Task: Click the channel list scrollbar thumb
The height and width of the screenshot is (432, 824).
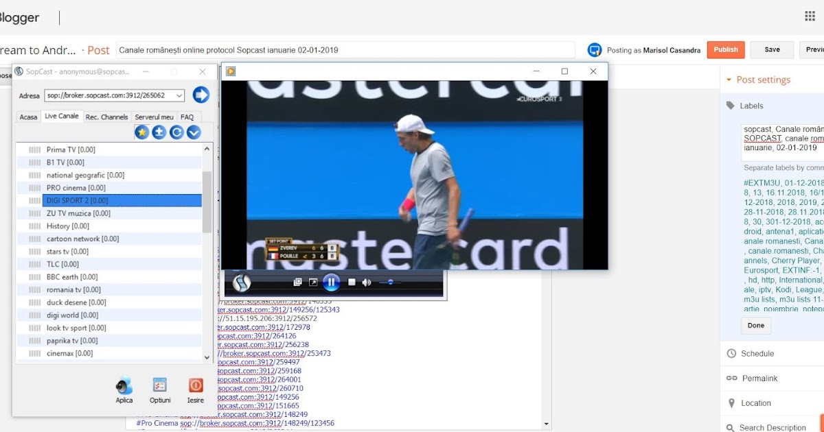Action: [207, 202]
